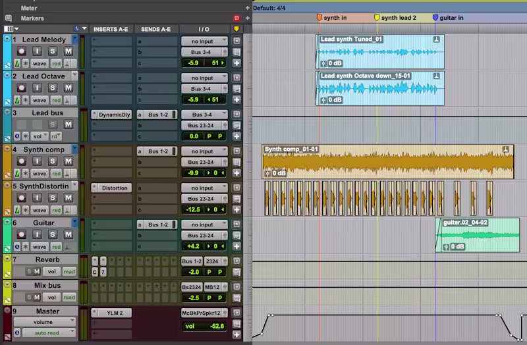This screenshot has height=345, width=527.
Task: Click Reverb track 'read' automation button
Action: click(x=69, y=271)
